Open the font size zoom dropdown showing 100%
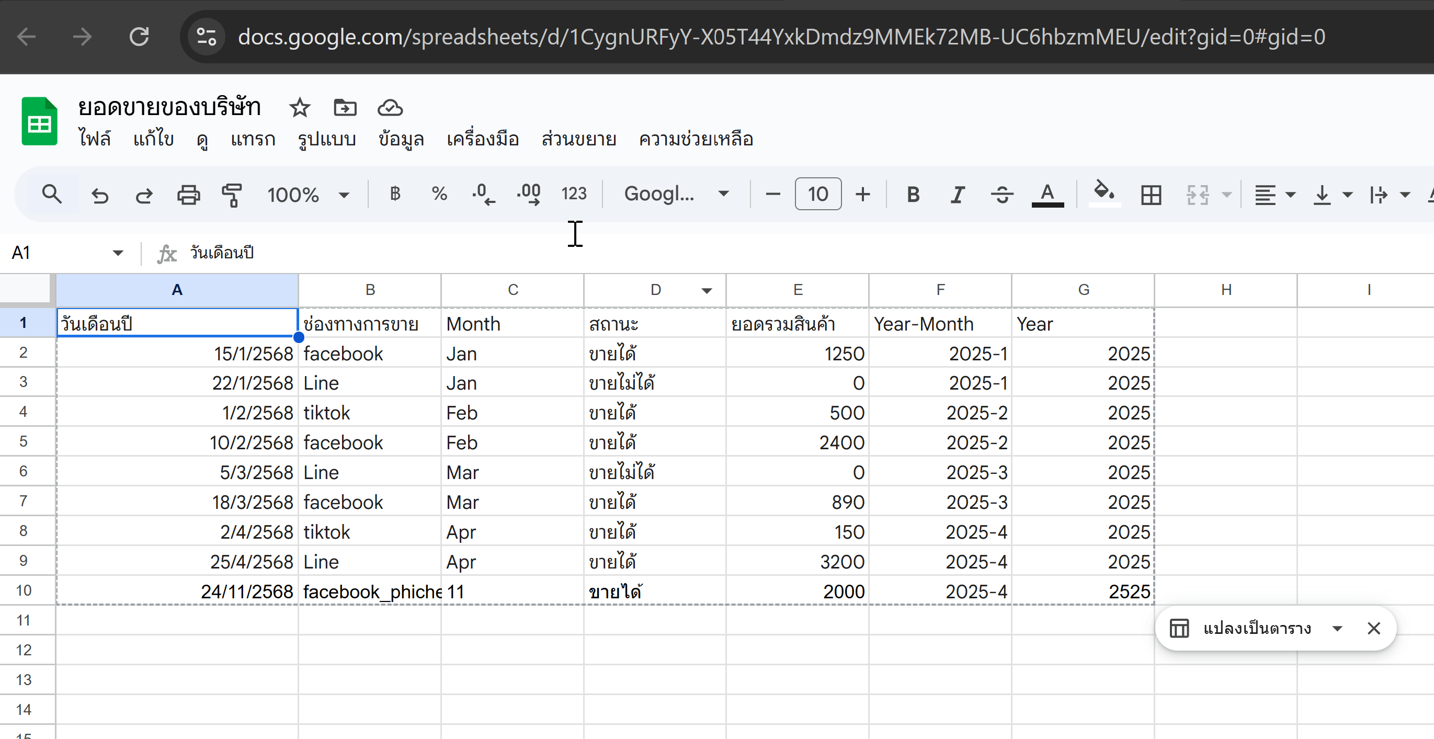Viewport: 1434px width, 739px height. 309,195
